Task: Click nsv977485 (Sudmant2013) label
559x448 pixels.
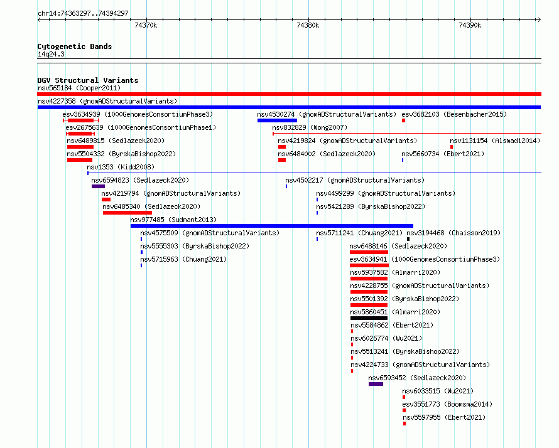Action: pyautogui.click(x=173, y=220)
